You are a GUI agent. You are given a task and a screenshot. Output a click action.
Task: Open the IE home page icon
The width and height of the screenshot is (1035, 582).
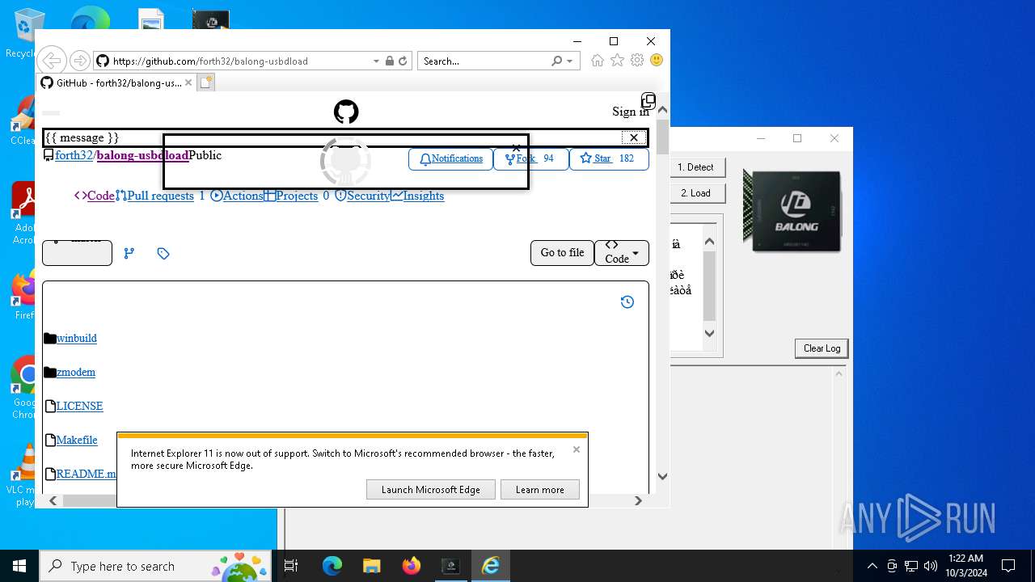click(598, 61)
